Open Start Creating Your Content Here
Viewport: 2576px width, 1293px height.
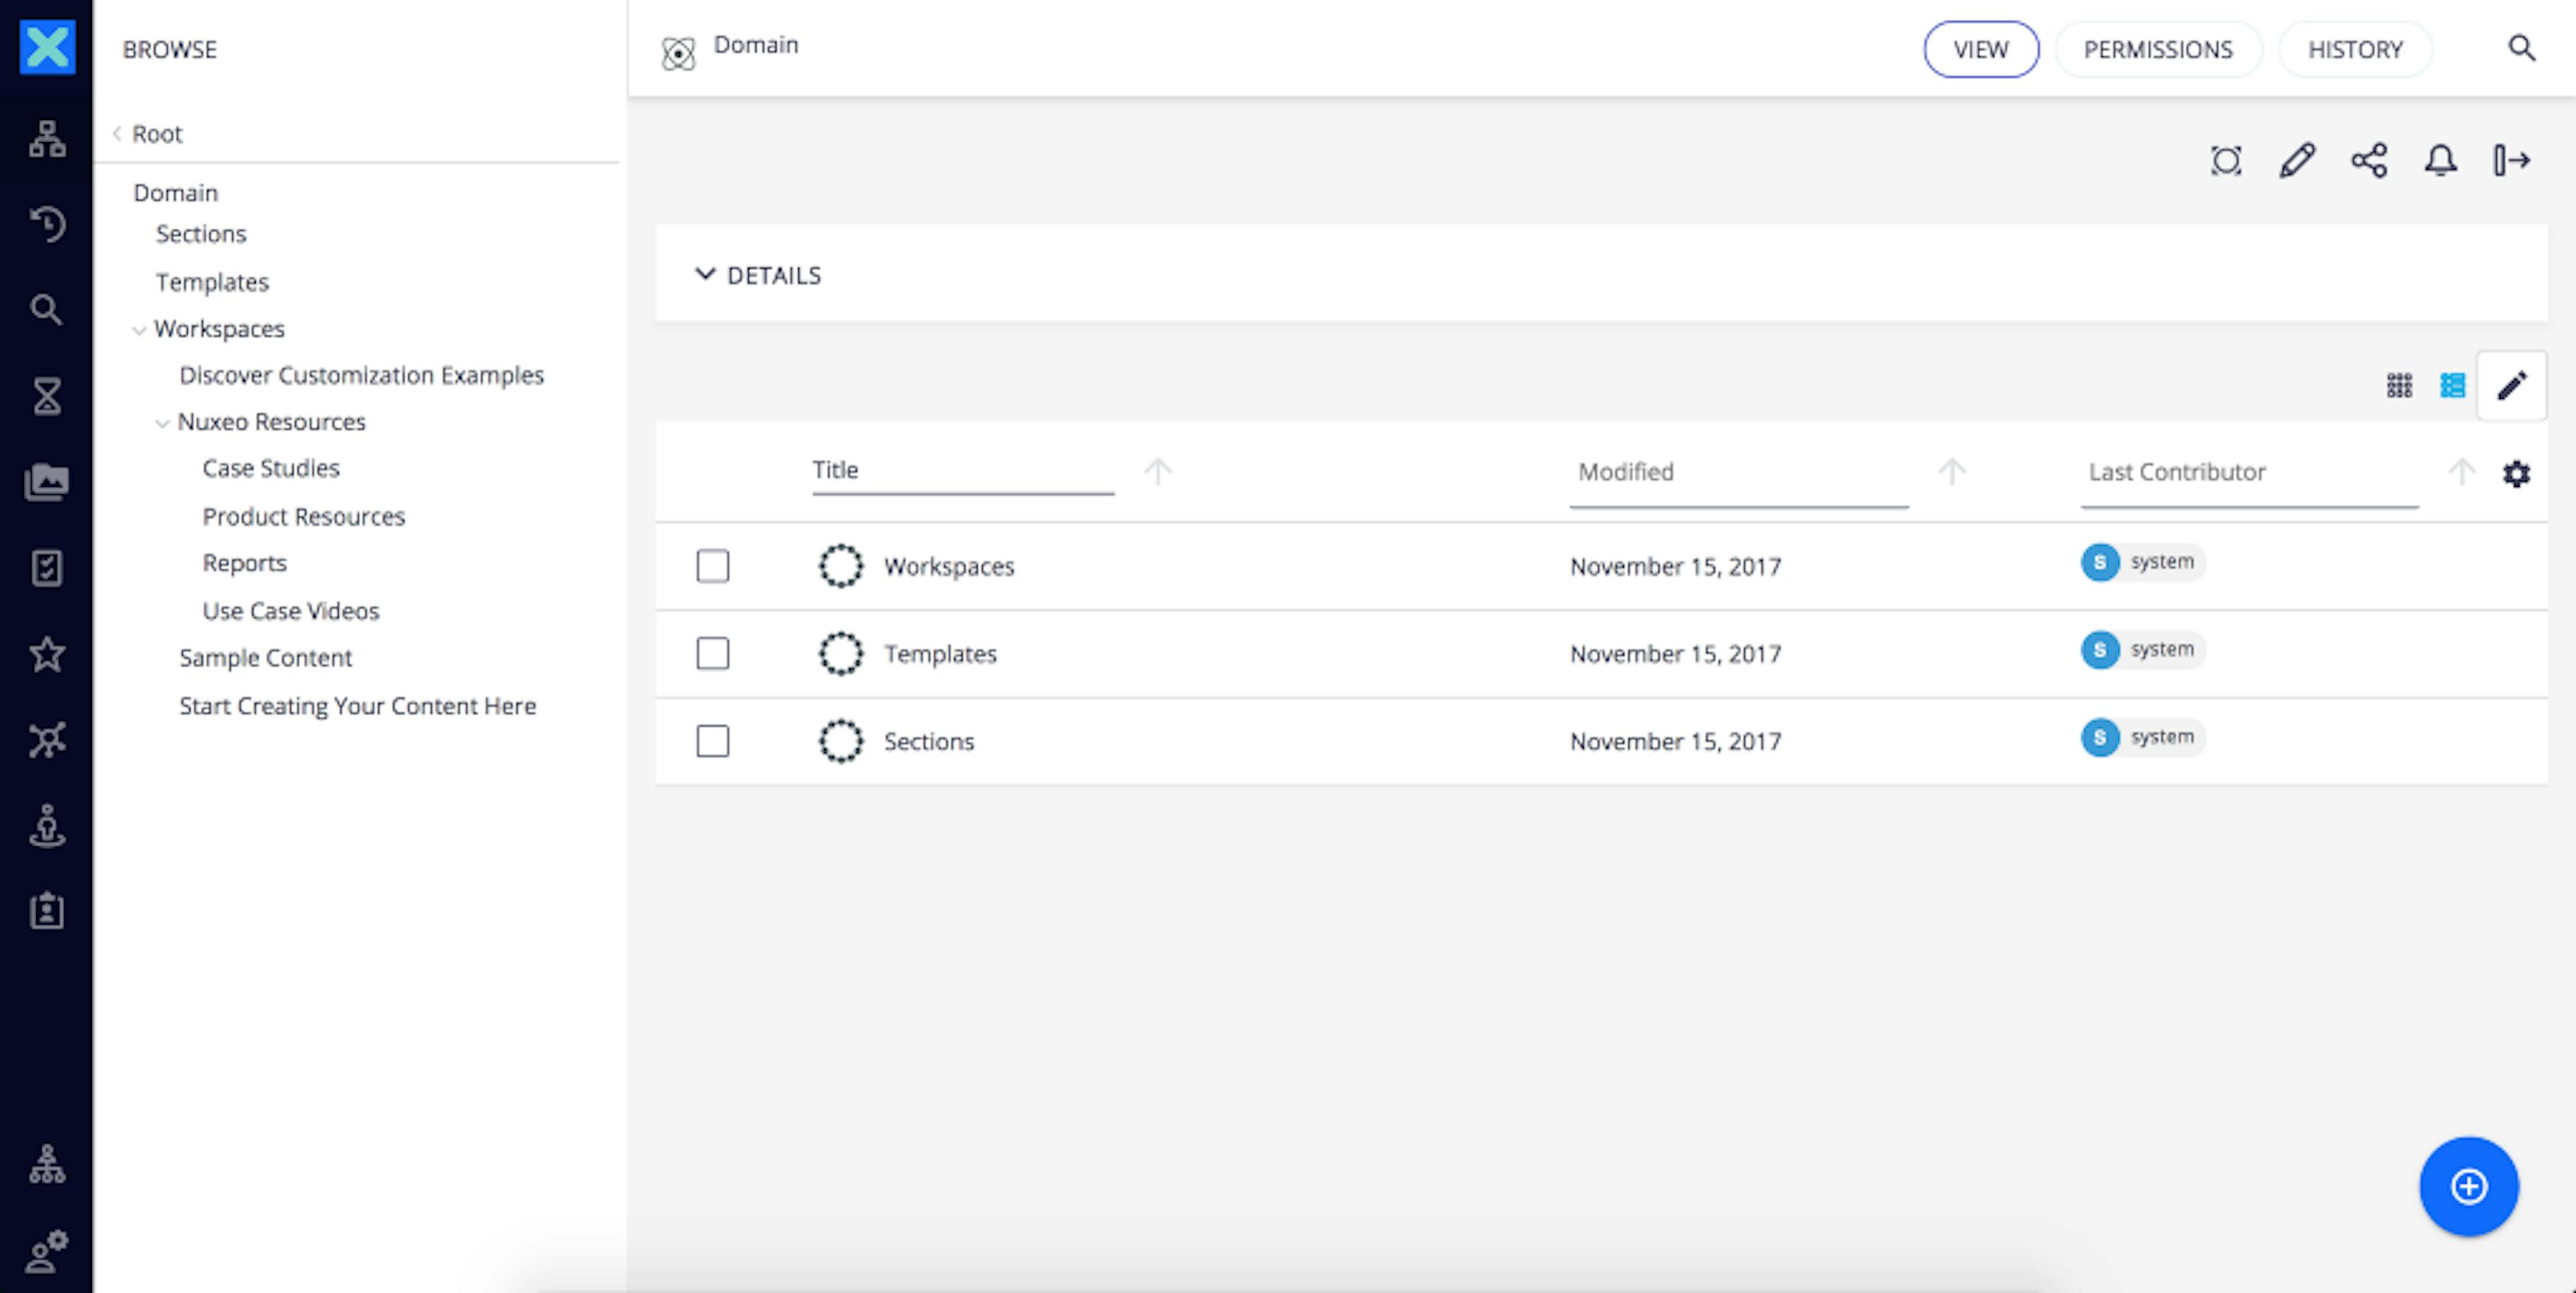(x=358, y=706)
